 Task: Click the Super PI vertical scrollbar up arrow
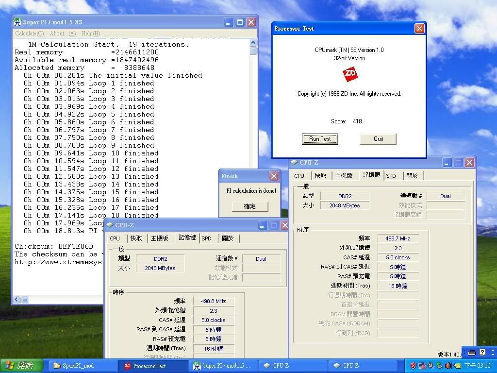click(x=253, y=43)
